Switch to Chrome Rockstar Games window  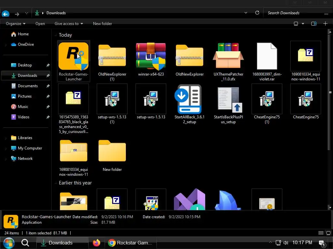(x=130, y=243)
